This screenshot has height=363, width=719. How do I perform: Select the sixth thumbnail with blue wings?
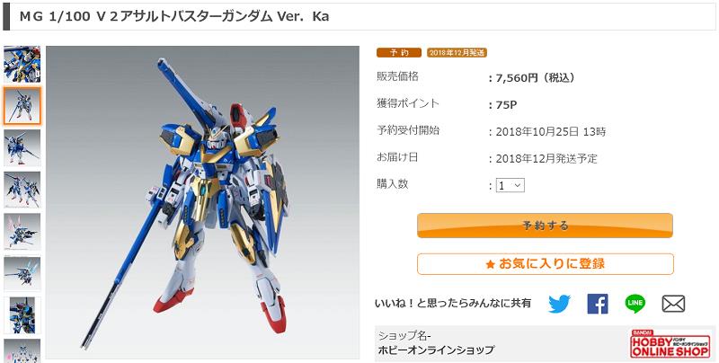point(22,274)
